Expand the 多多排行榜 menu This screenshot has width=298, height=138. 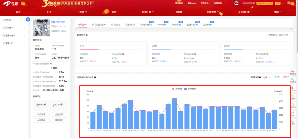click(245, 12)
